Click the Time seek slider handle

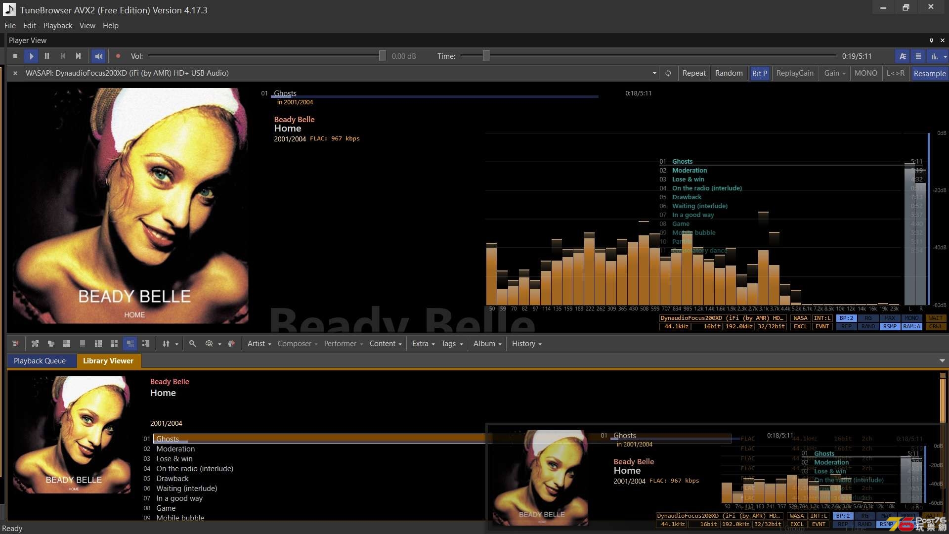pyautogui.click(x=486, y=56)
